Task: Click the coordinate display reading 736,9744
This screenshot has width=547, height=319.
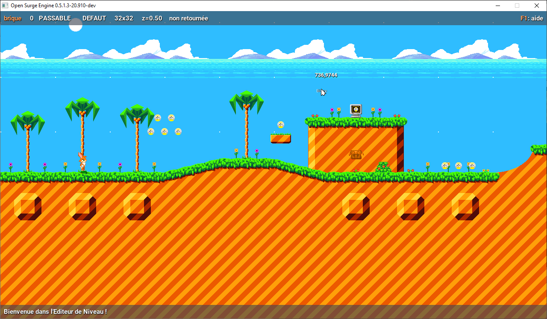Action: tap(326, 75)
